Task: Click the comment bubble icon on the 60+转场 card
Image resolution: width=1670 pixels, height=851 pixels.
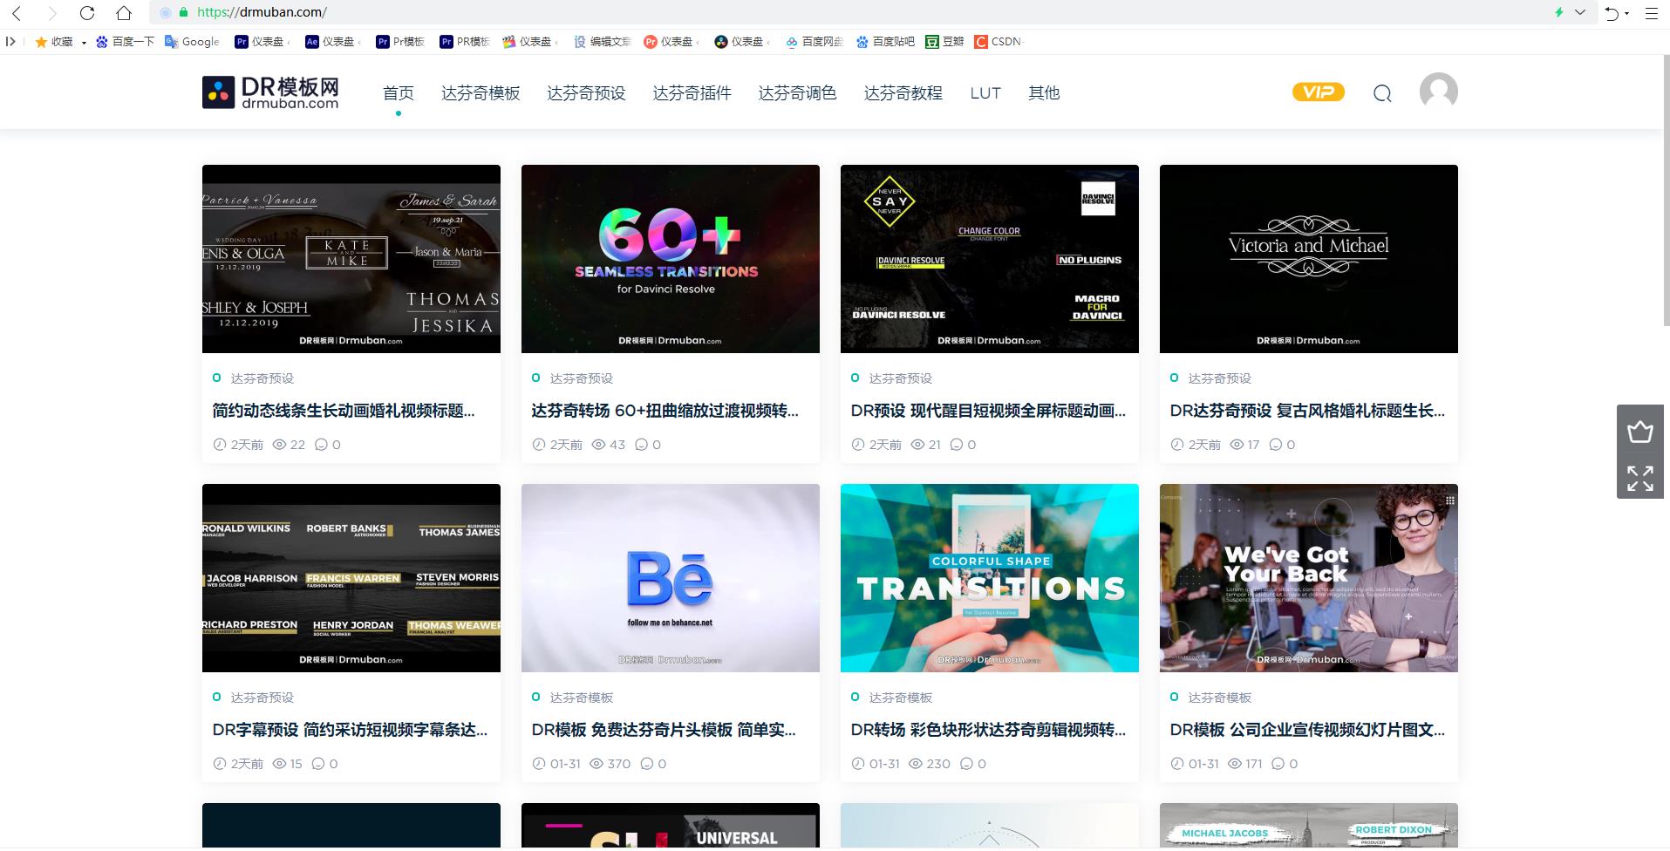Action: pyautogui.click(x=643, y=445)
